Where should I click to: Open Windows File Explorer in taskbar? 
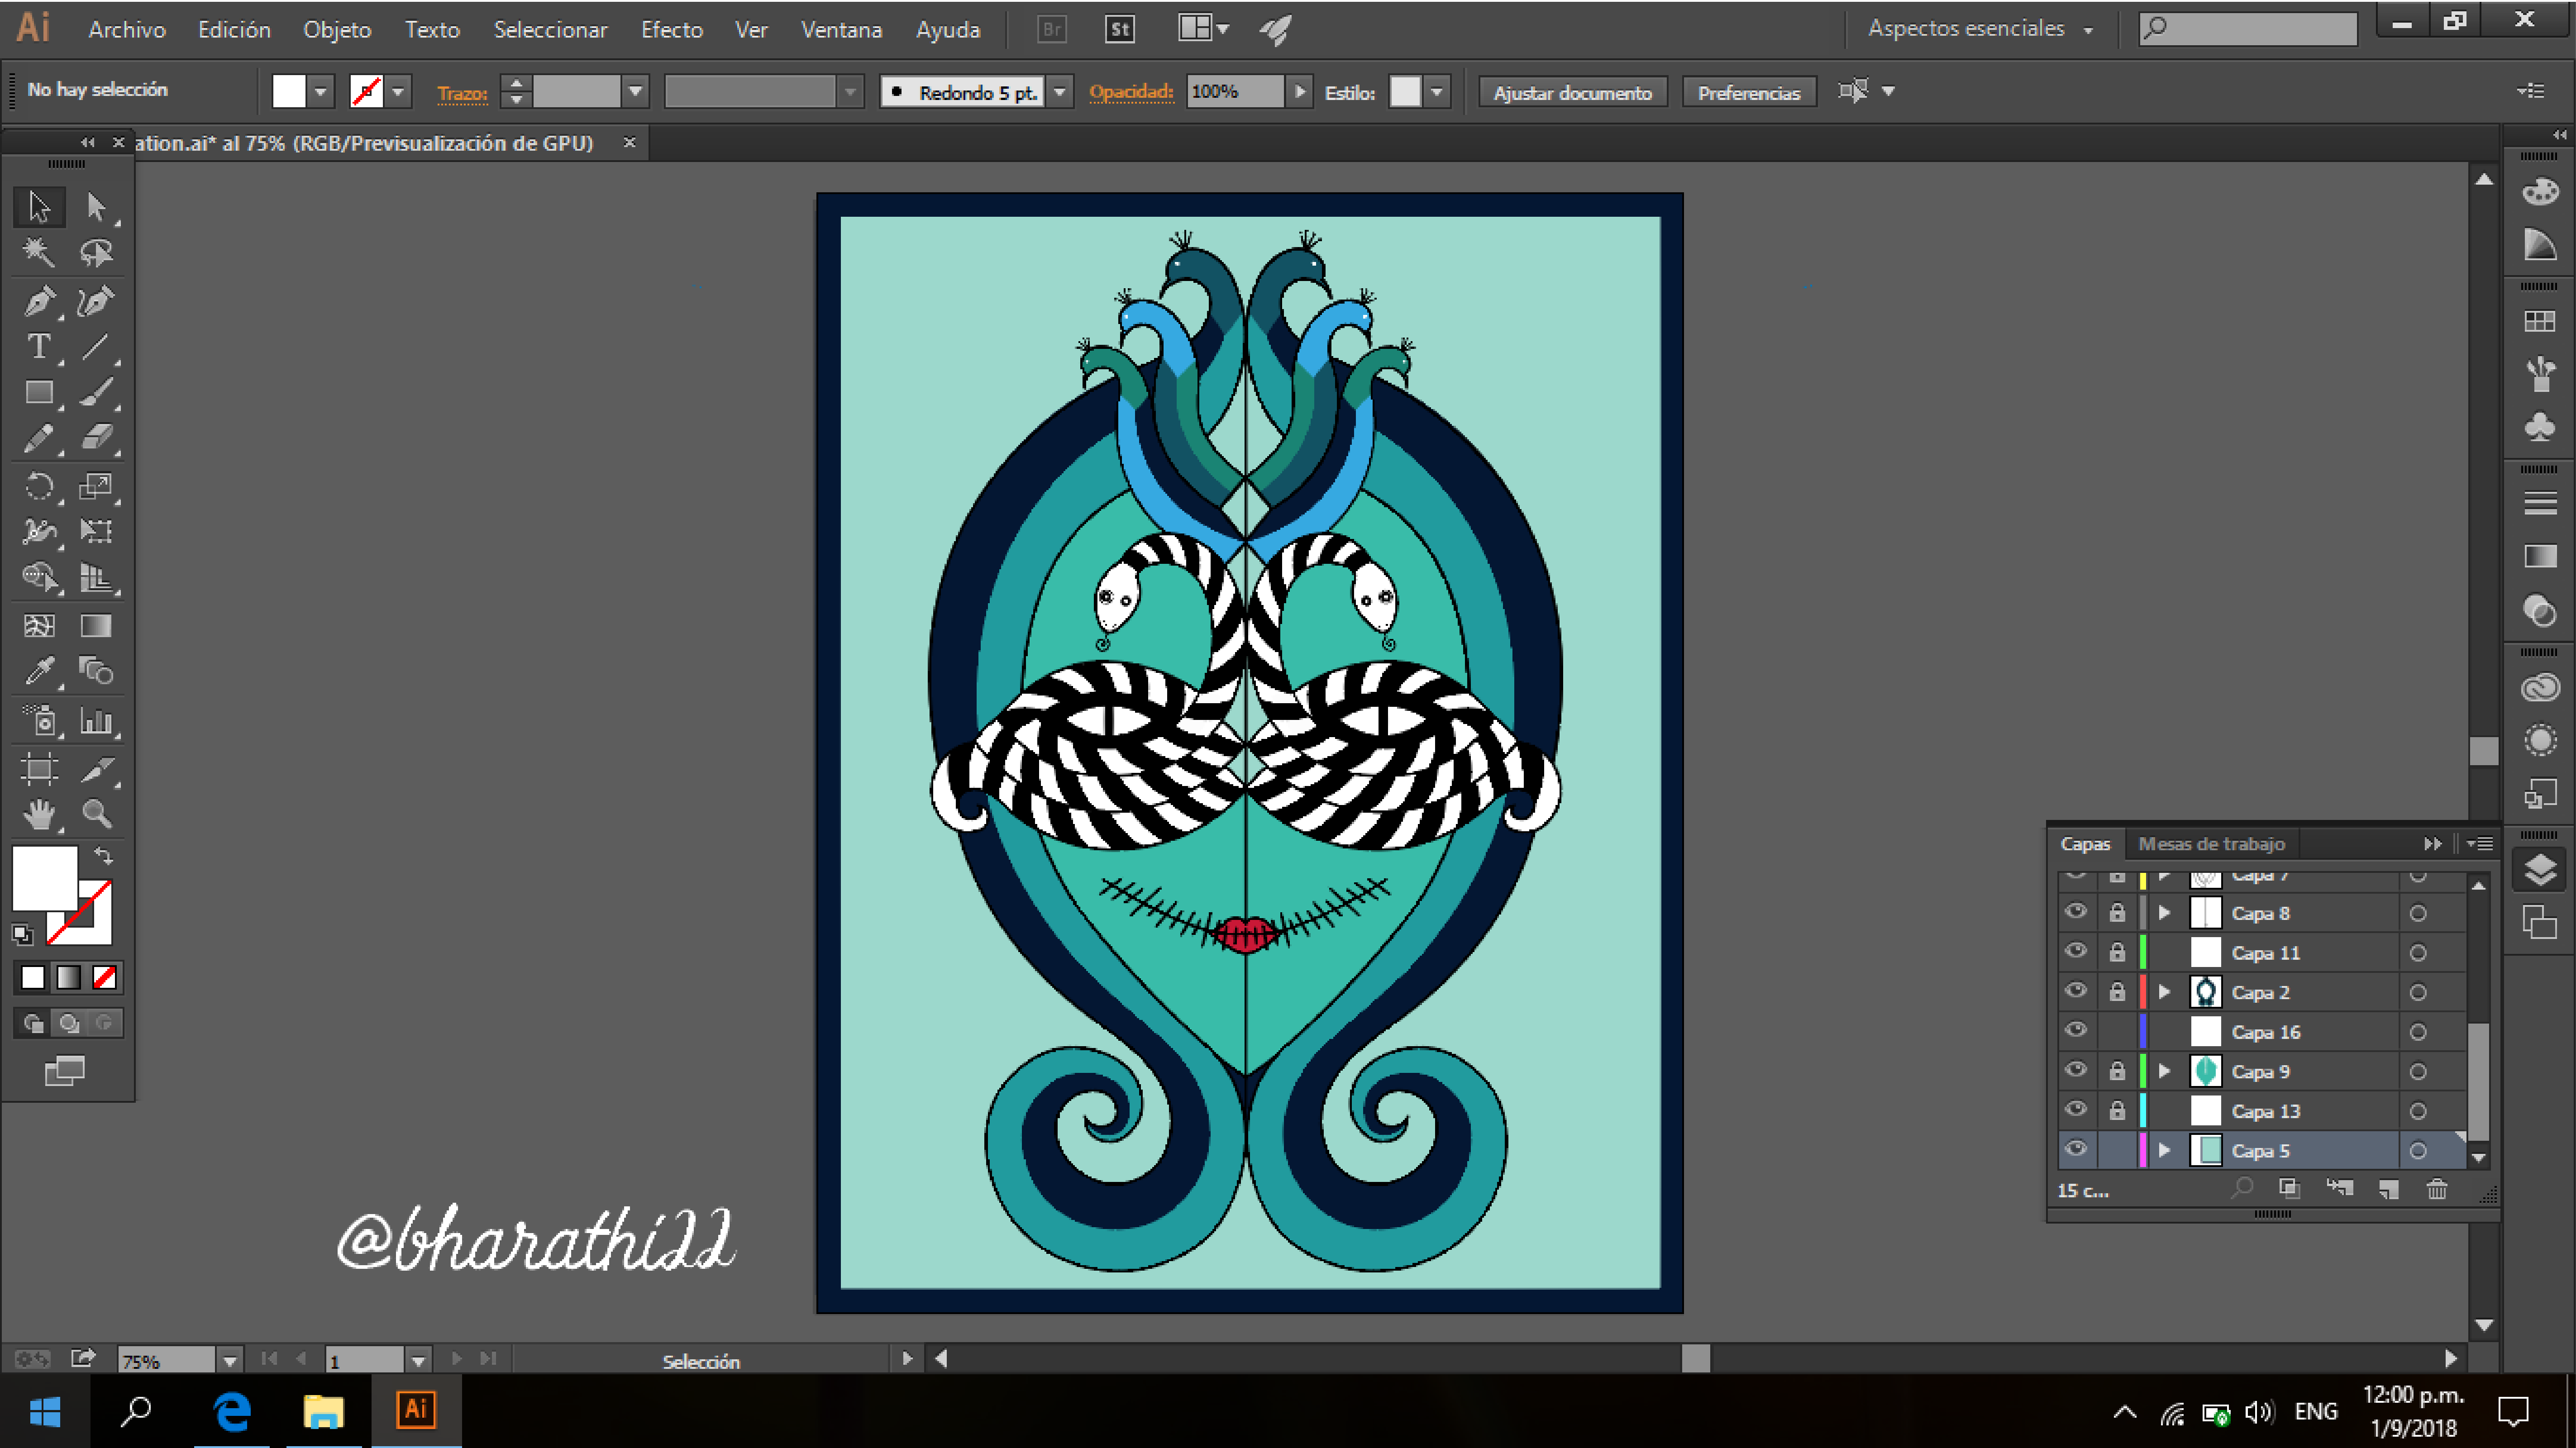(323, 1411)
